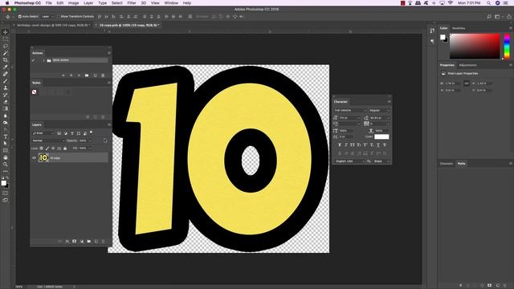Screen dimensions: 514x289
Task: Toggle layer filtering switch on
Action: pyautogui.click(x=91, y=132)
